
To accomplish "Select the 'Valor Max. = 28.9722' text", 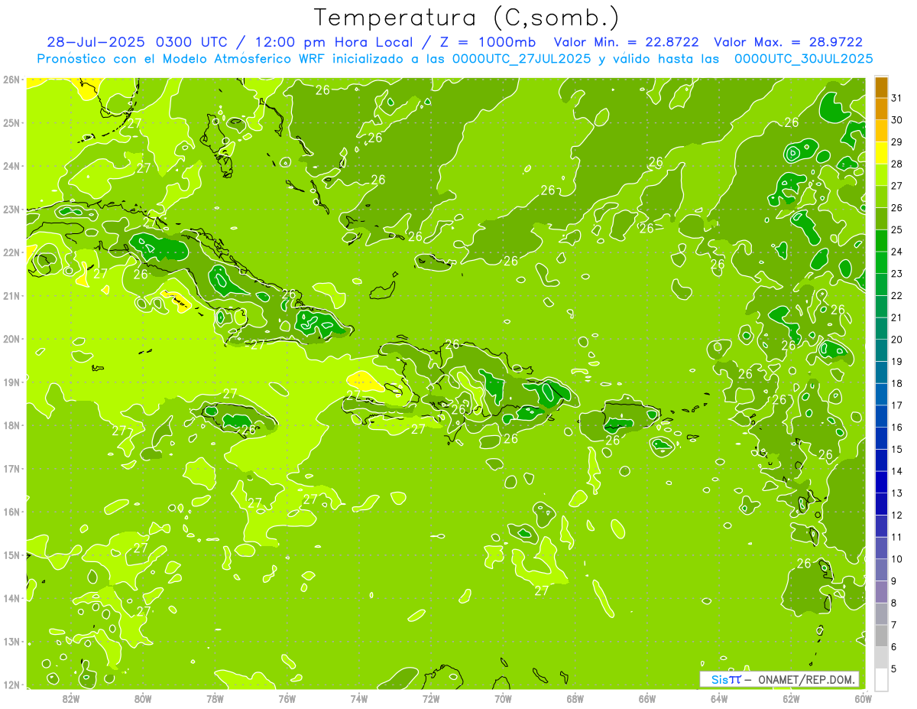I will click(788, 42).
